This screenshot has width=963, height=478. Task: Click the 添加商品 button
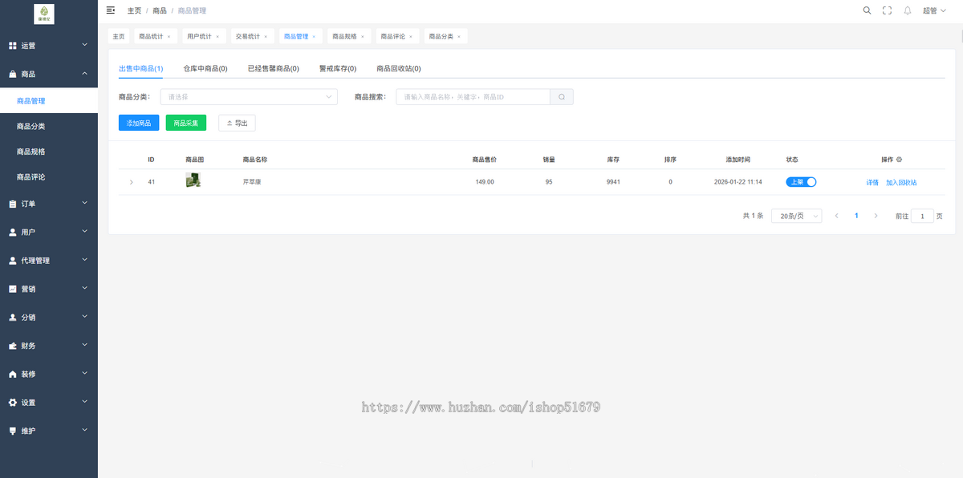139,123
